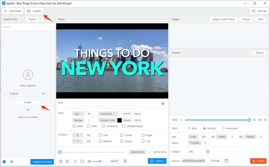
Task: Click the Popup button on the Images panel
Action: [246, 19]
